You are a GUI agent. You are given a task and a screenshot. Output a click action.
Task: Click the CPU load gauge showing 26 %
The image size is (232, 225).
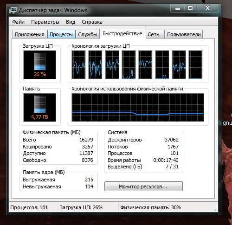click(40, 65)
